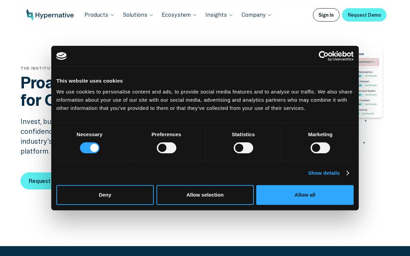Image resolution: width=410 pixels, height=256 pixels.
Task: Open the Cookiebot by Usercentrics link
Action: click(336, 56)
